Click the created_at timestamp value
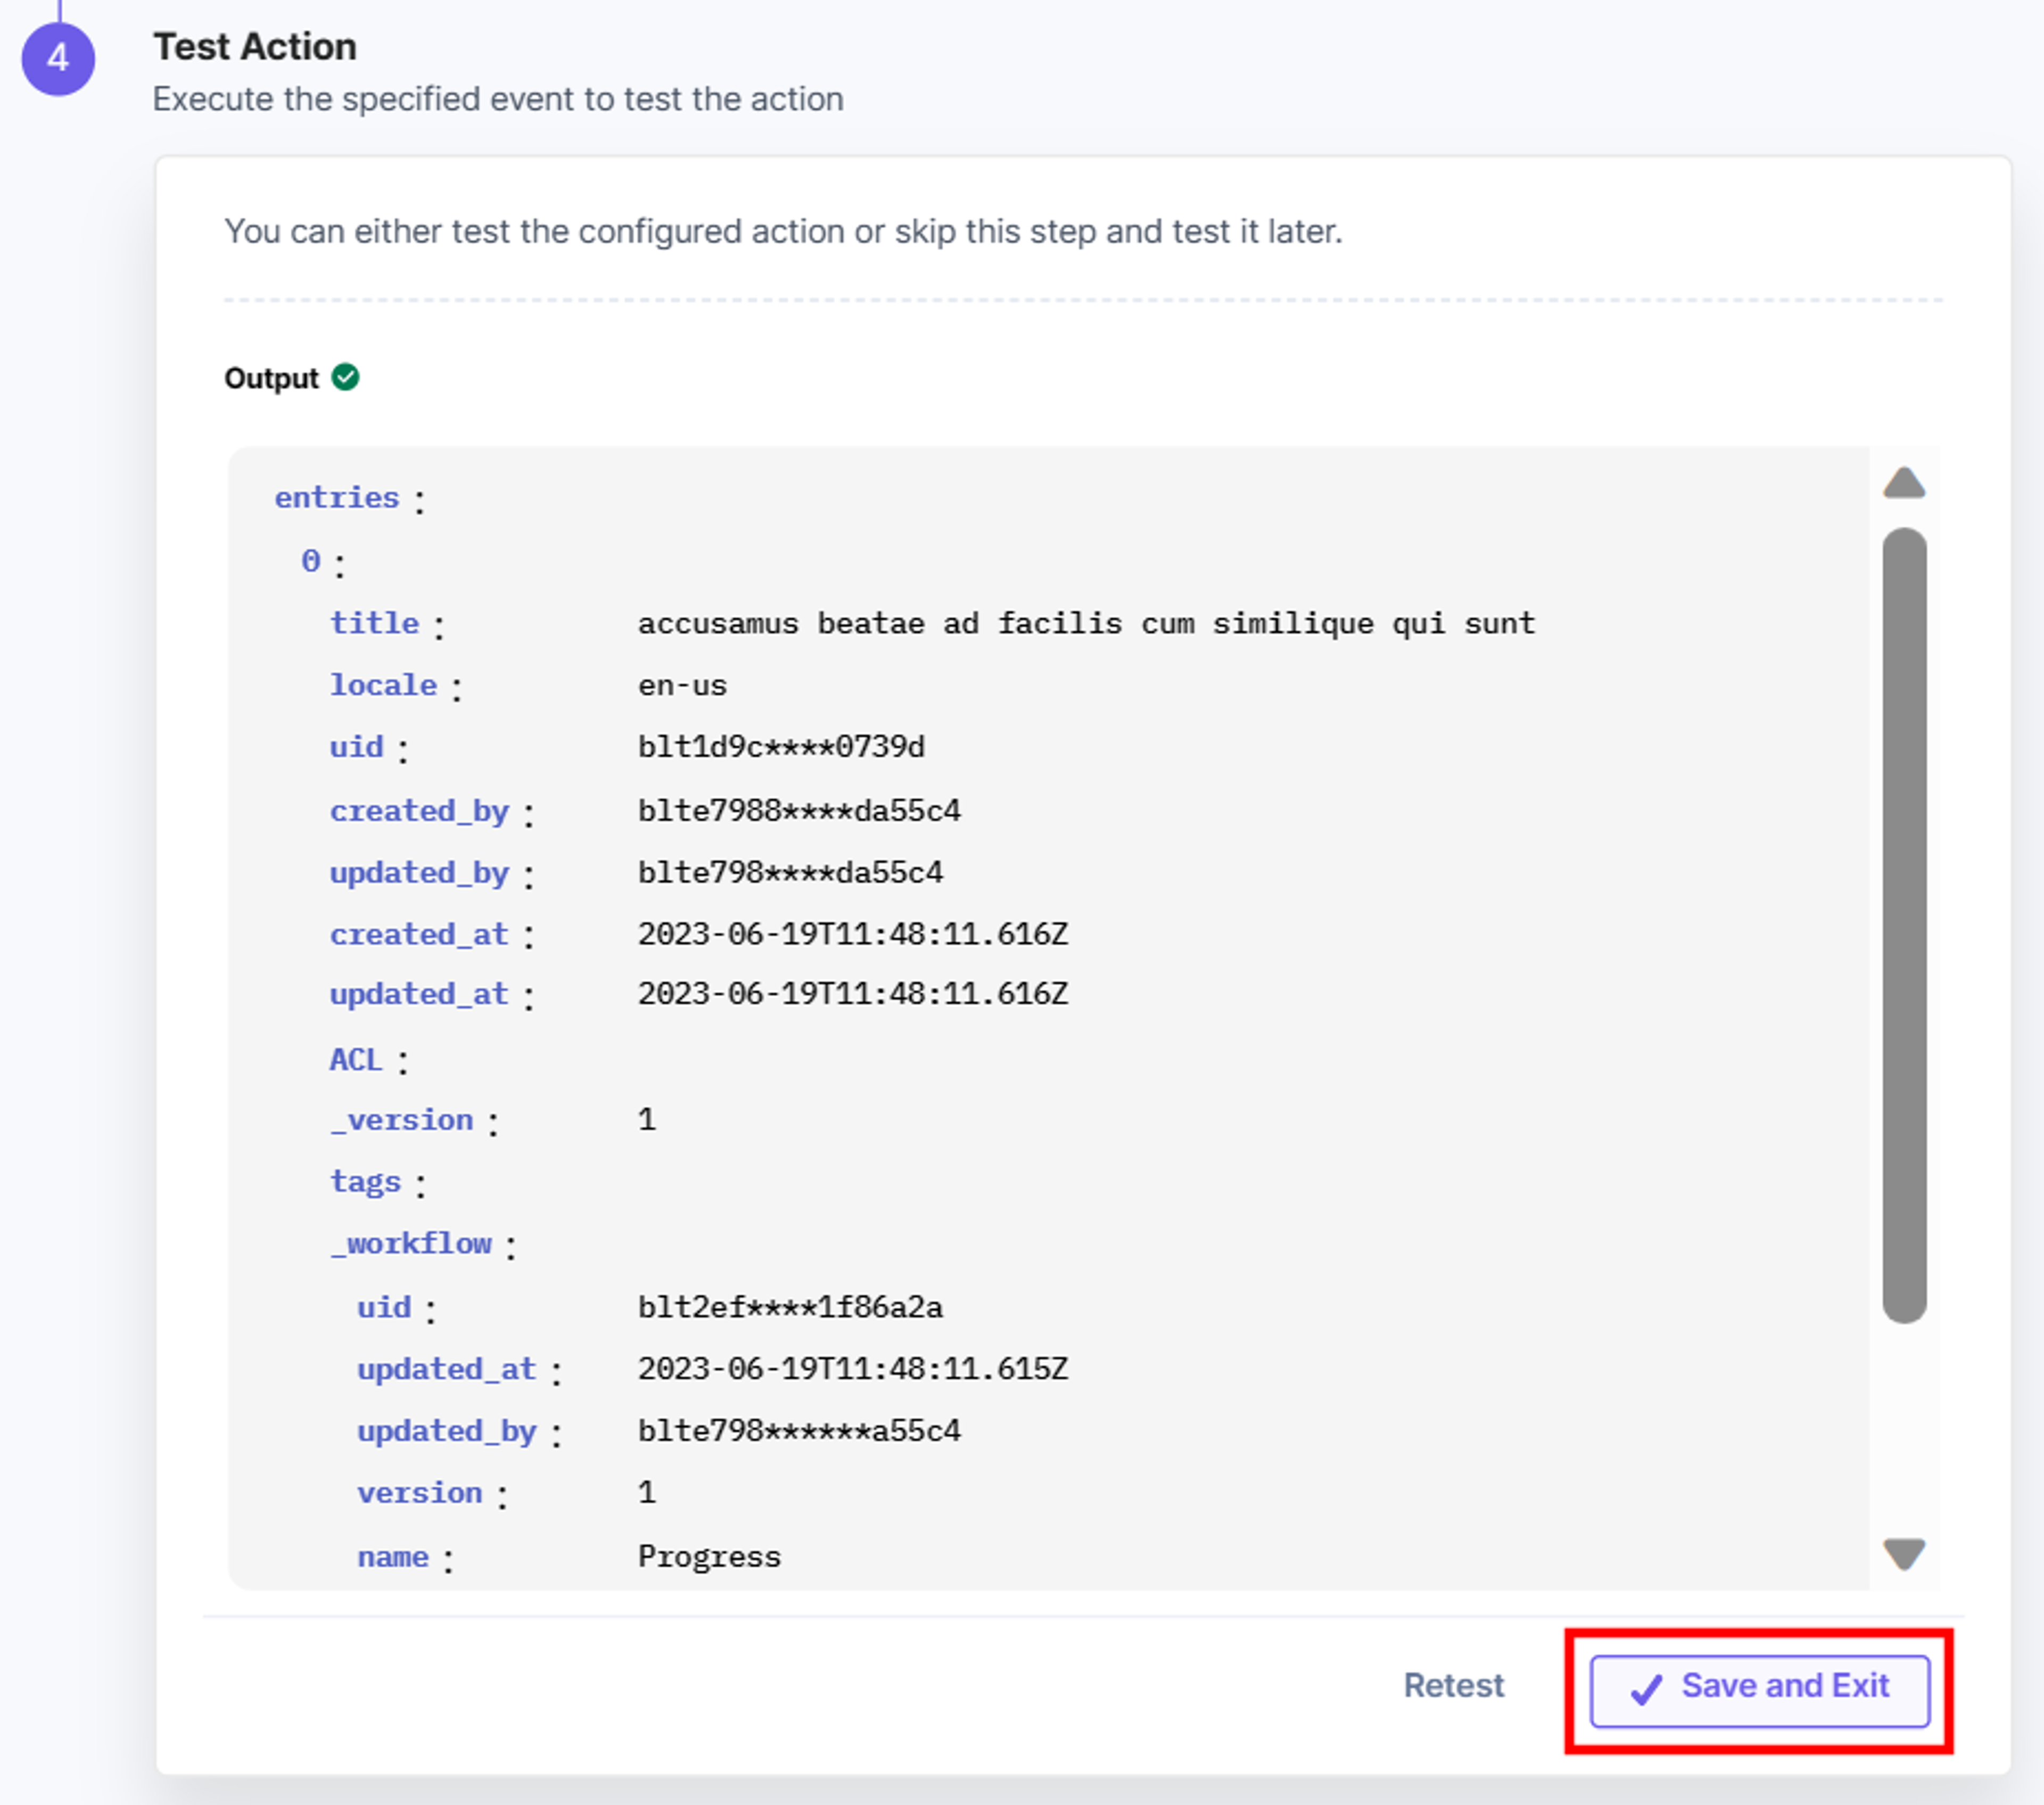 [x=853, y=934]
